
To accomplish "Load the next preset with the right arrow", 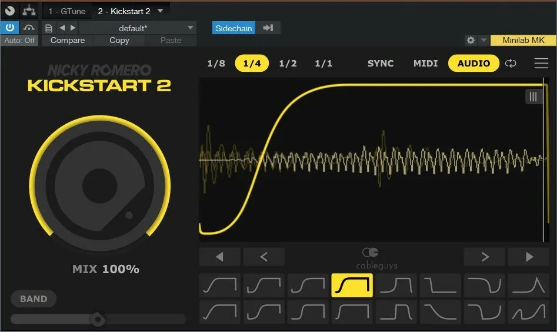I will click(x=73, y=28).
